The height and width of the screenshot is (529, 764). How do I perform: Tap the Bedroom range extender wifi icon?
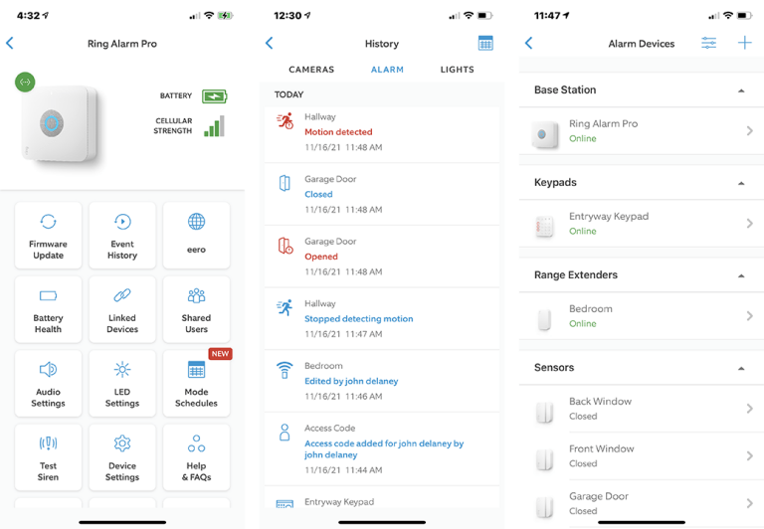point(285,370)
